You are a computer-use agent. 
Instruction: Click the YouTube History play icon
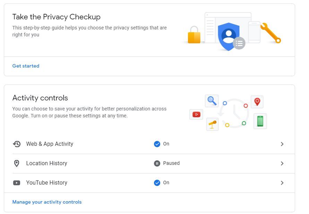[17, 182]
